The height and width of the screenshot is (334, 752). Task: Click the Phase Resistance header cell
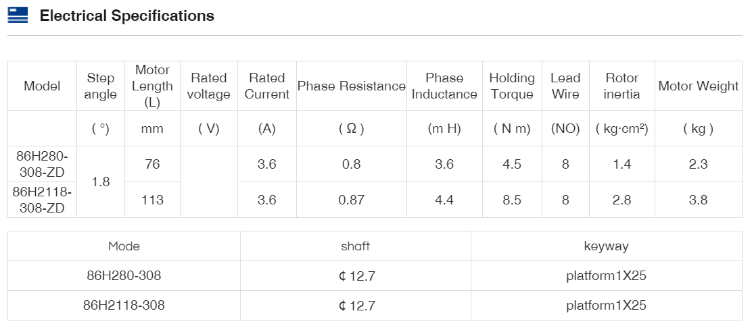[352, 86]
